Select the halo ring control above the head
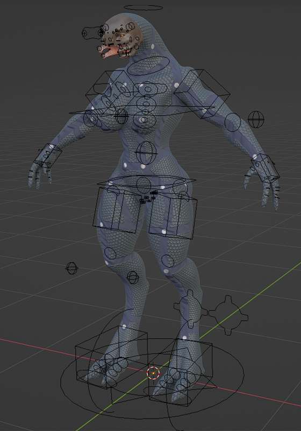 click(x=144, y=8)
